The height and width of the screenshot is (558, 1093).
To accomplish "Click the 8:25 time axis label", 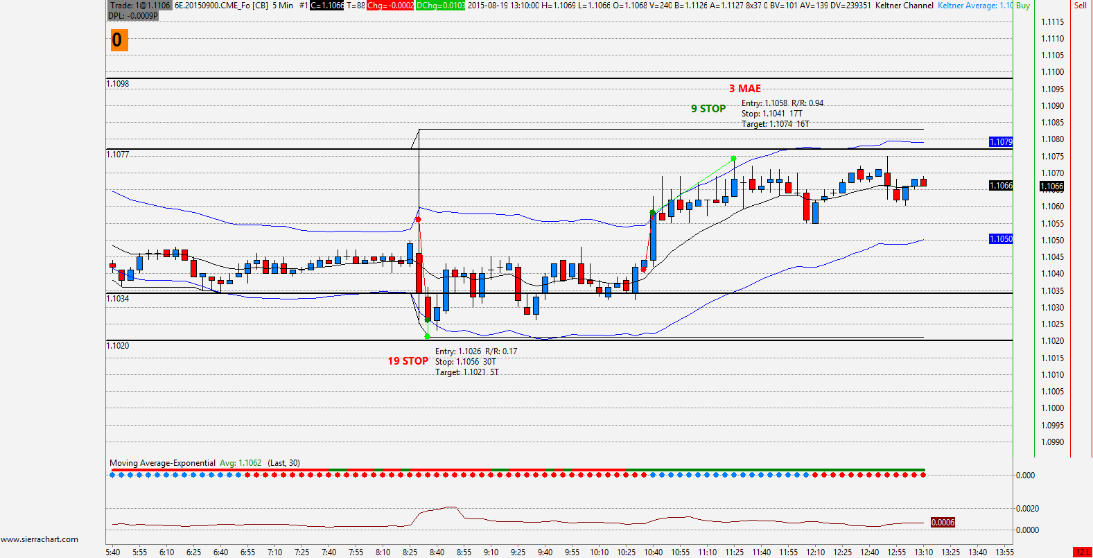I will tap(410, 552).
